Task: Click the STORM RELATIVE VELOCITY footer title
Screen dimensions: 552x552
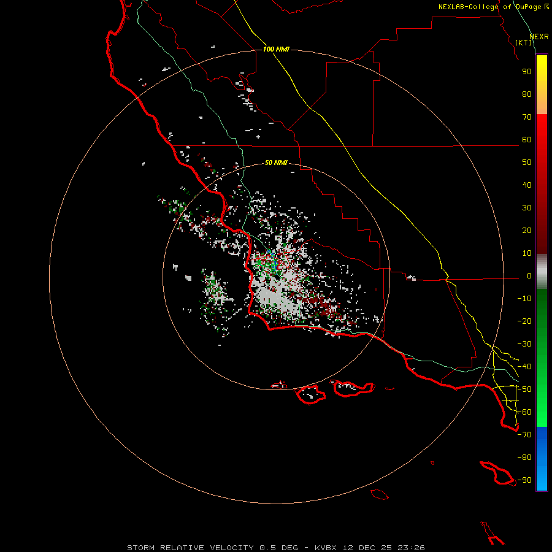Action: click(x=191, y=548)
